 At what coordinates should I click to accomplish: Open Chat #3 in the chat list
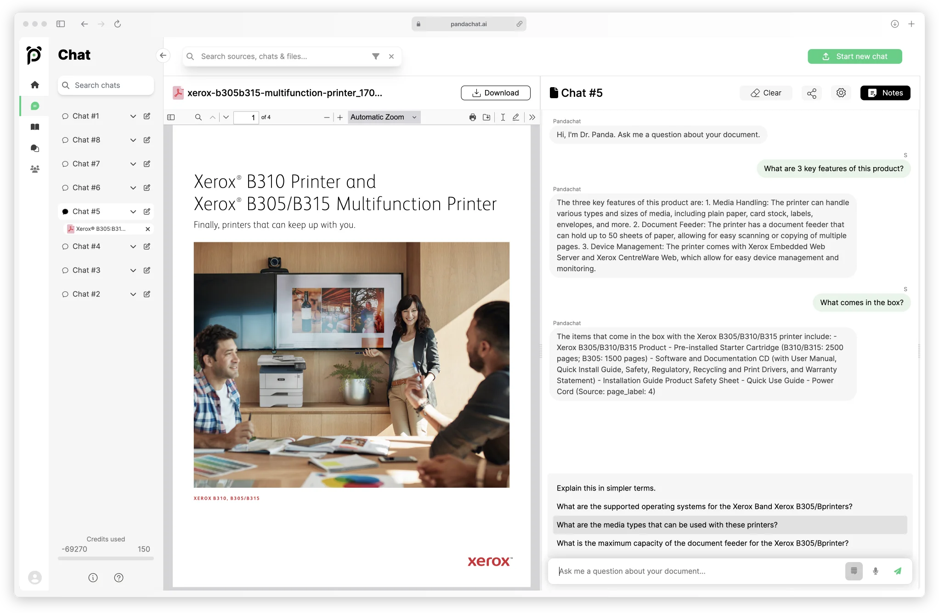pyautogui.click(x=86, y=270)
